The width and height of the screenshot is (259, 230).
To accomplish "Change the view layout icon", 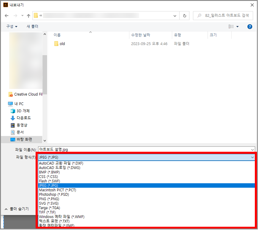I will pos(231,27).
